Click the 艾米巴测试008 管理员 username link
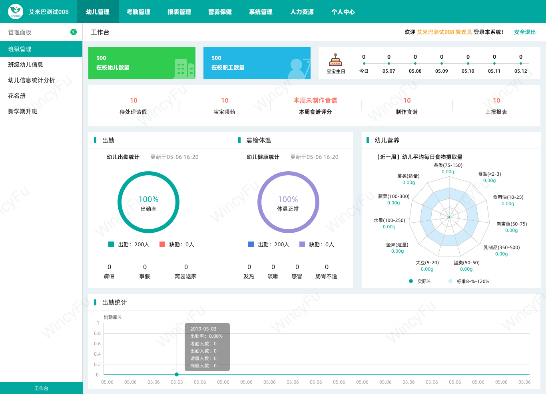This screenshot has width=546, height=394. pos(444,32)
